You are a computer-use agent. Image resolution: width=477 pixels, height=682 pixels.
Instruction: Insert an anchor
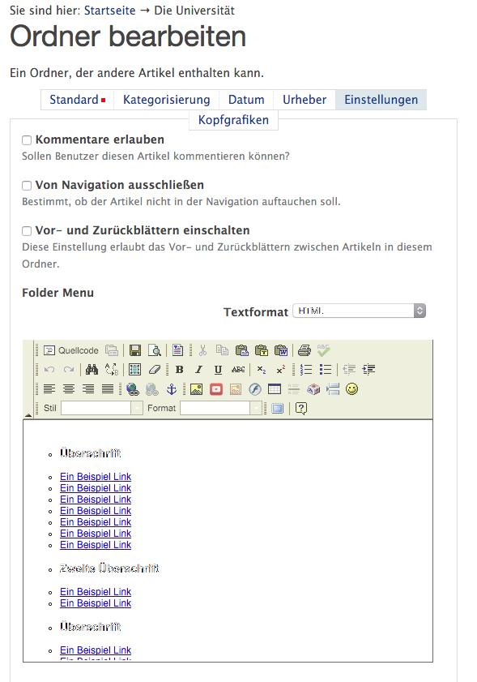[x=172, y=388]
